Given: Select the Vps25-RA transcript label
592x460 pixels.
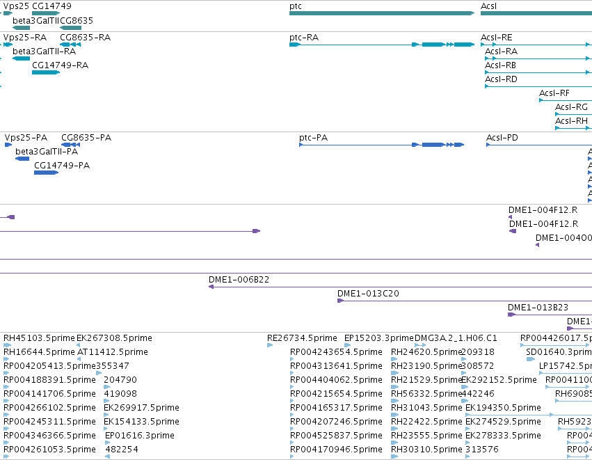Looking at the screenshot, I should (25, 38).
